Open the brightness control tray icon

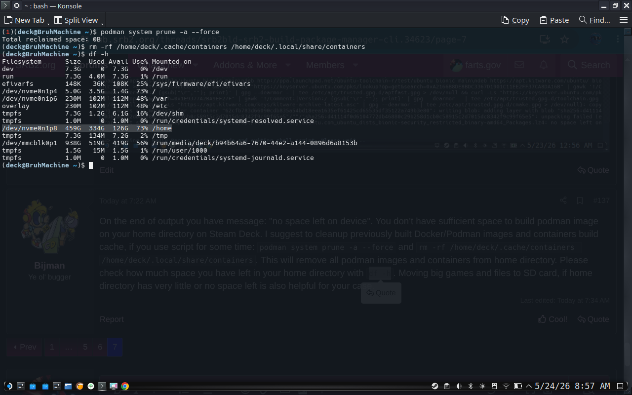(x=482, y=386)
